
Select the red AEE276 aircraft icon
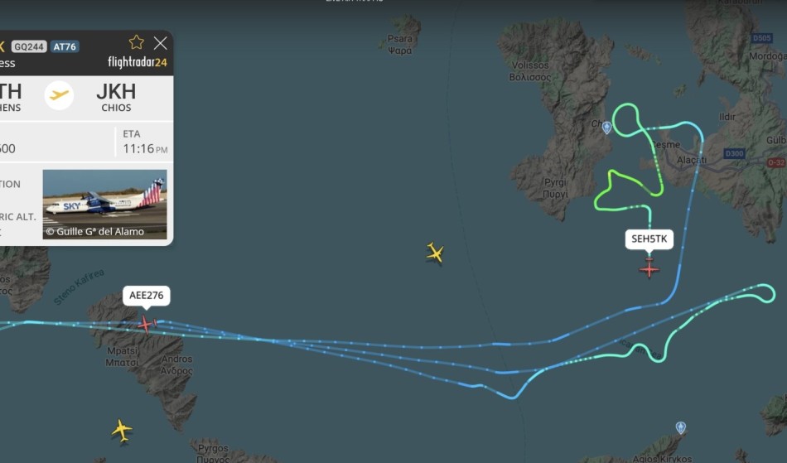pos(147,324)
